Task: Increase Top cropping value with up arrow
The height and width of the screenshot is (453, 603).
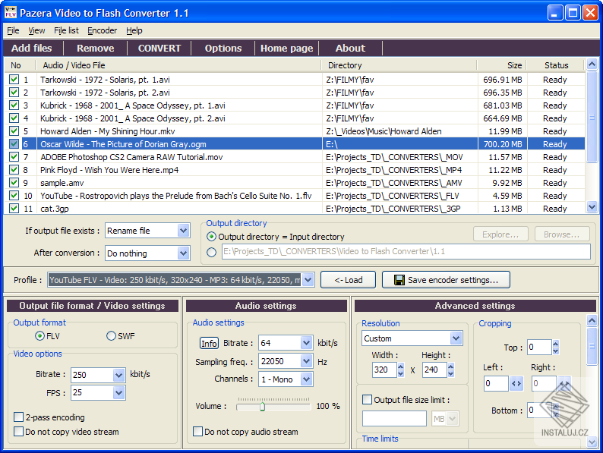Action: click(555, 344)
